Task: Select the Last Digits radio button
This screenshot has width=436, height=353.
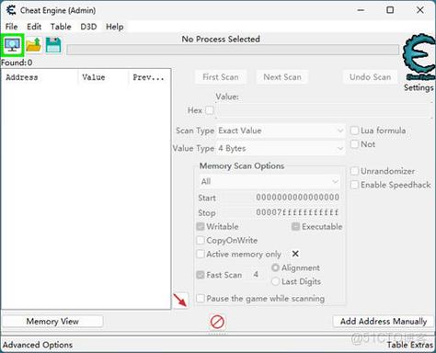Action: click(275, 281)
